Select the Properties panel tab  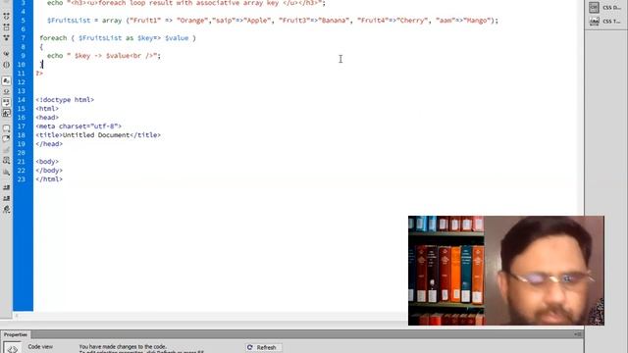16,334
